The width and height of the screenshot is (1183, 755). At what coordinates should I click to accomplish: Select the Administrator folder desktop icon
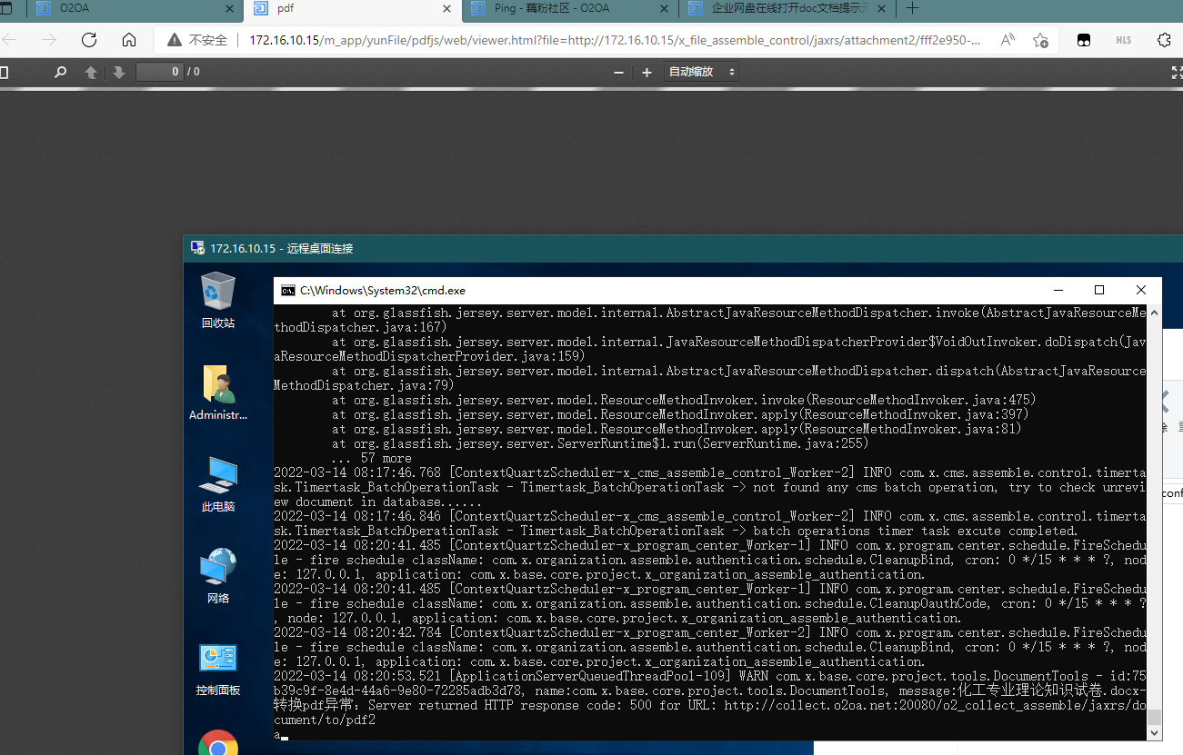point(218,392)
